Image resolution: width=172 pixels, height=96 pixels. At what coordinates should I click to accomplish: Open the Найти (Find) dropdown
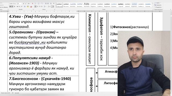158,3
